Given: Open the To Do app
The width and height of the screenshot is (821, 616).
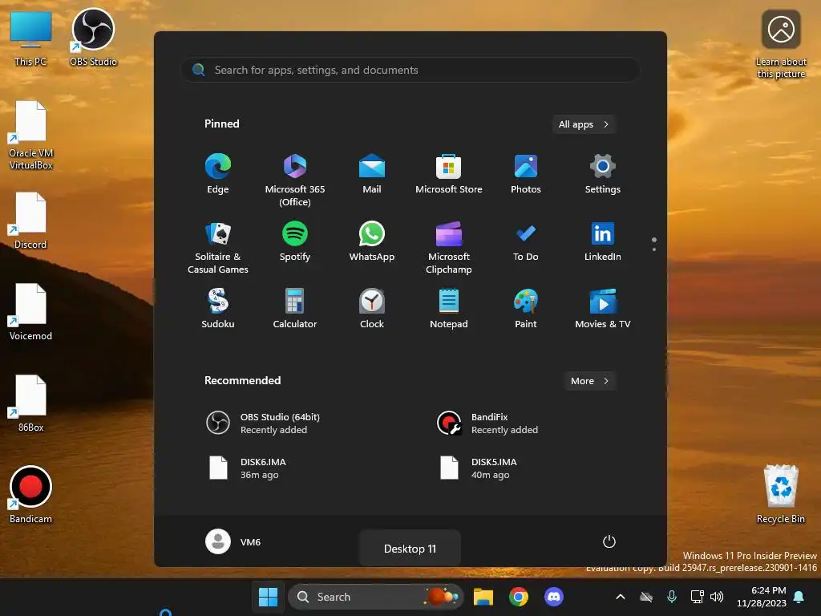Looking at the screenshot, I should tap(526, 241).
